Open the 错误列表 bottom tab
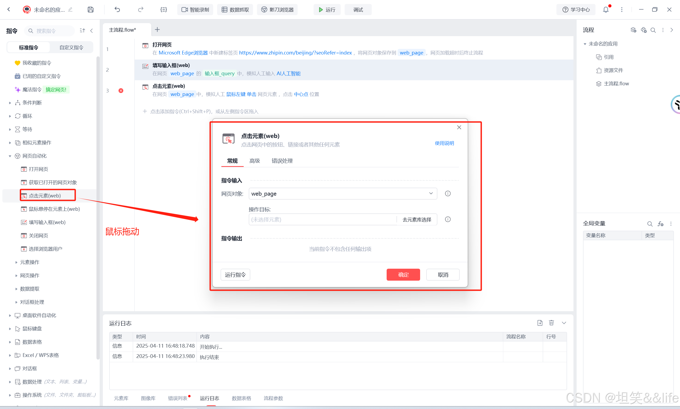 click(178, 398)
